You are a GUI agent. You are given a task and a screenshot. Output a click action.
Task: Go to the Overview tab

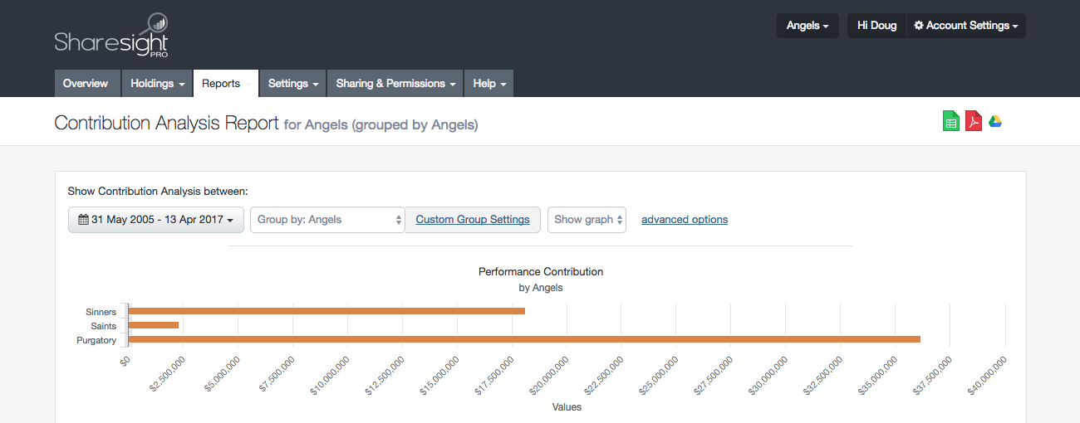click(x=86, y=84)
